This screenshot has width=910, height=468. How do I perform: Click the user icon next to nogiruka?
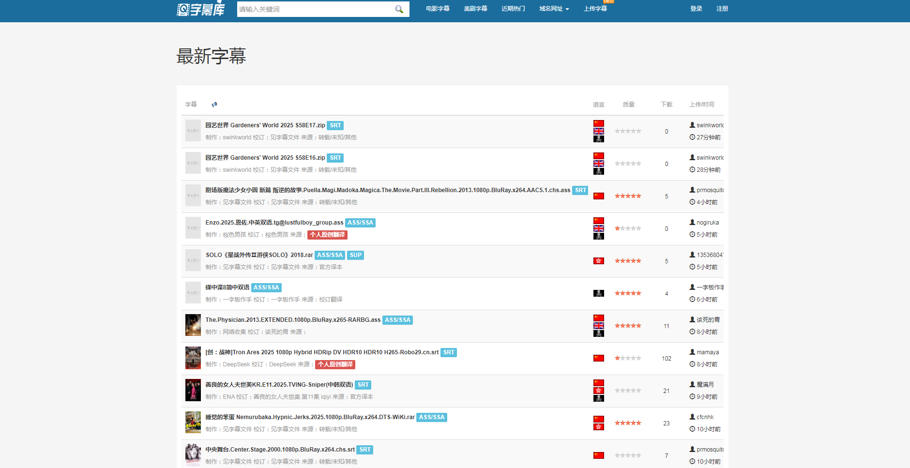(692, 222)
